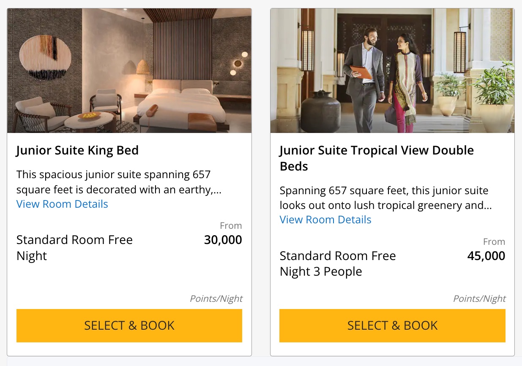Select the Standard Room Free Night rate label
Image resolution: width=522 pixels, height=366 pixels.
[x=74, y=247]
